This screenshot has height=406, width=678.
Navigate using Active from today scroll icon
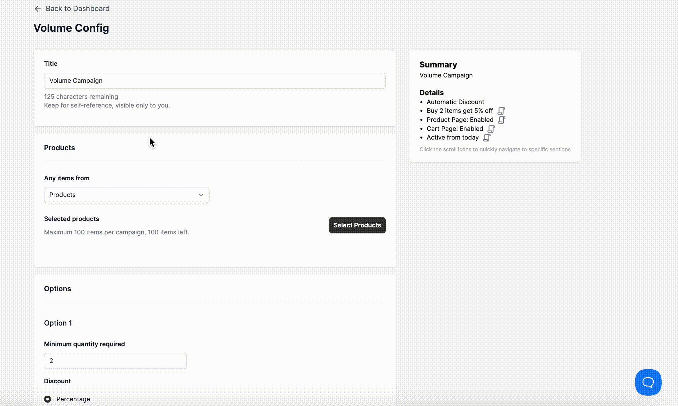pyautogui.click(x=487, y=138)
